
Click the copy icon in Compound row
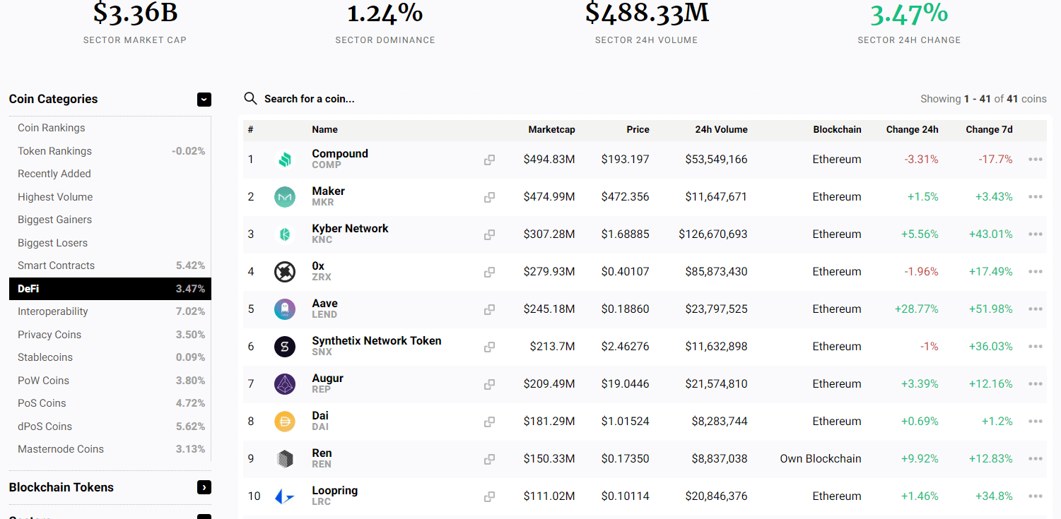point(489,160)
